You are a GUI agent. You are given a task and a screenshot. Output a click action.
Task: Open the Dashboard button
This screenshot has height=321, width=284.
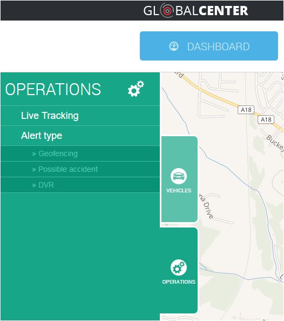tap(209, 46)
